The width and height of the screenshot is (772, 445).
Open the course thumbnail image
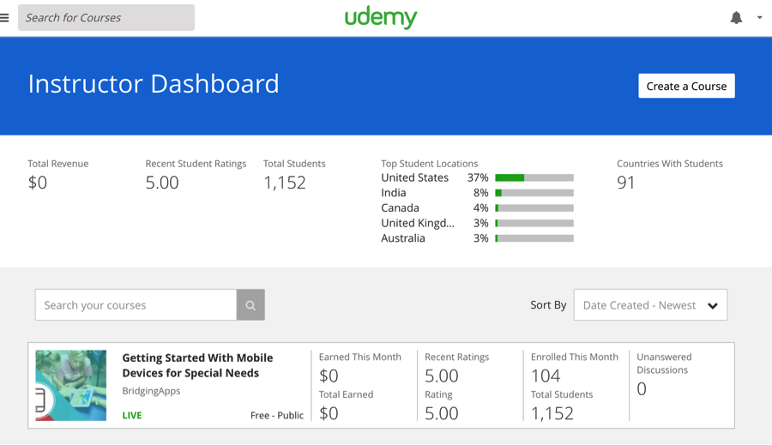(71, 385)
